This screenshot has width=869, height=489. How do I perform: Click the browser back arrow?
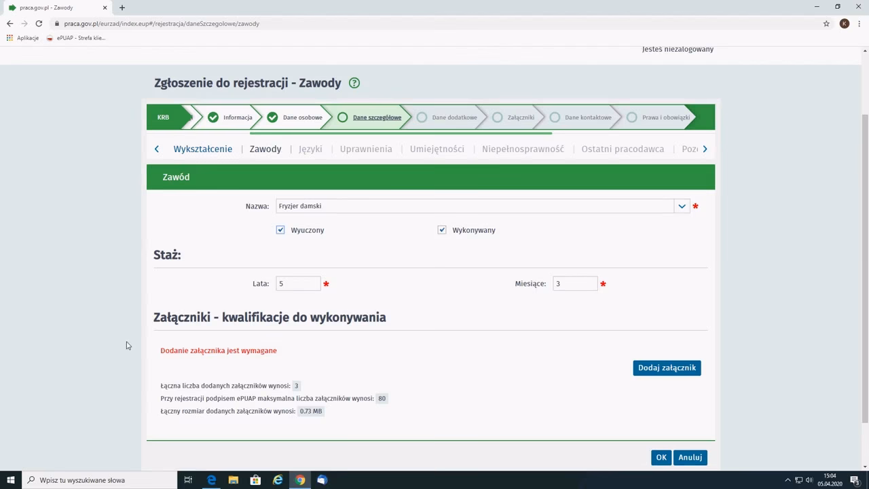point(10,23)
